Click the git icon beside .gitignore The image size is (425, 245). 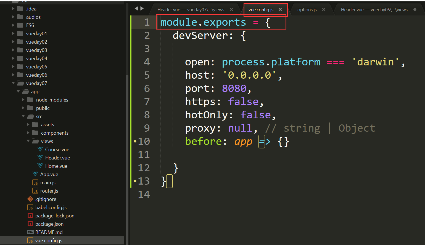click(x=30, y=199)
